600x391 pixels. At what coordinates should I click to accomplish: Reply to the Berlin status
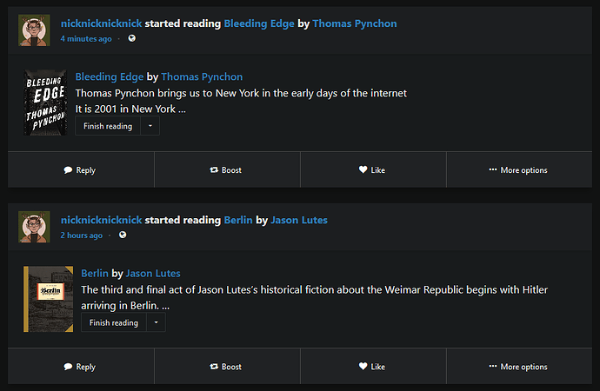[80, 367]
